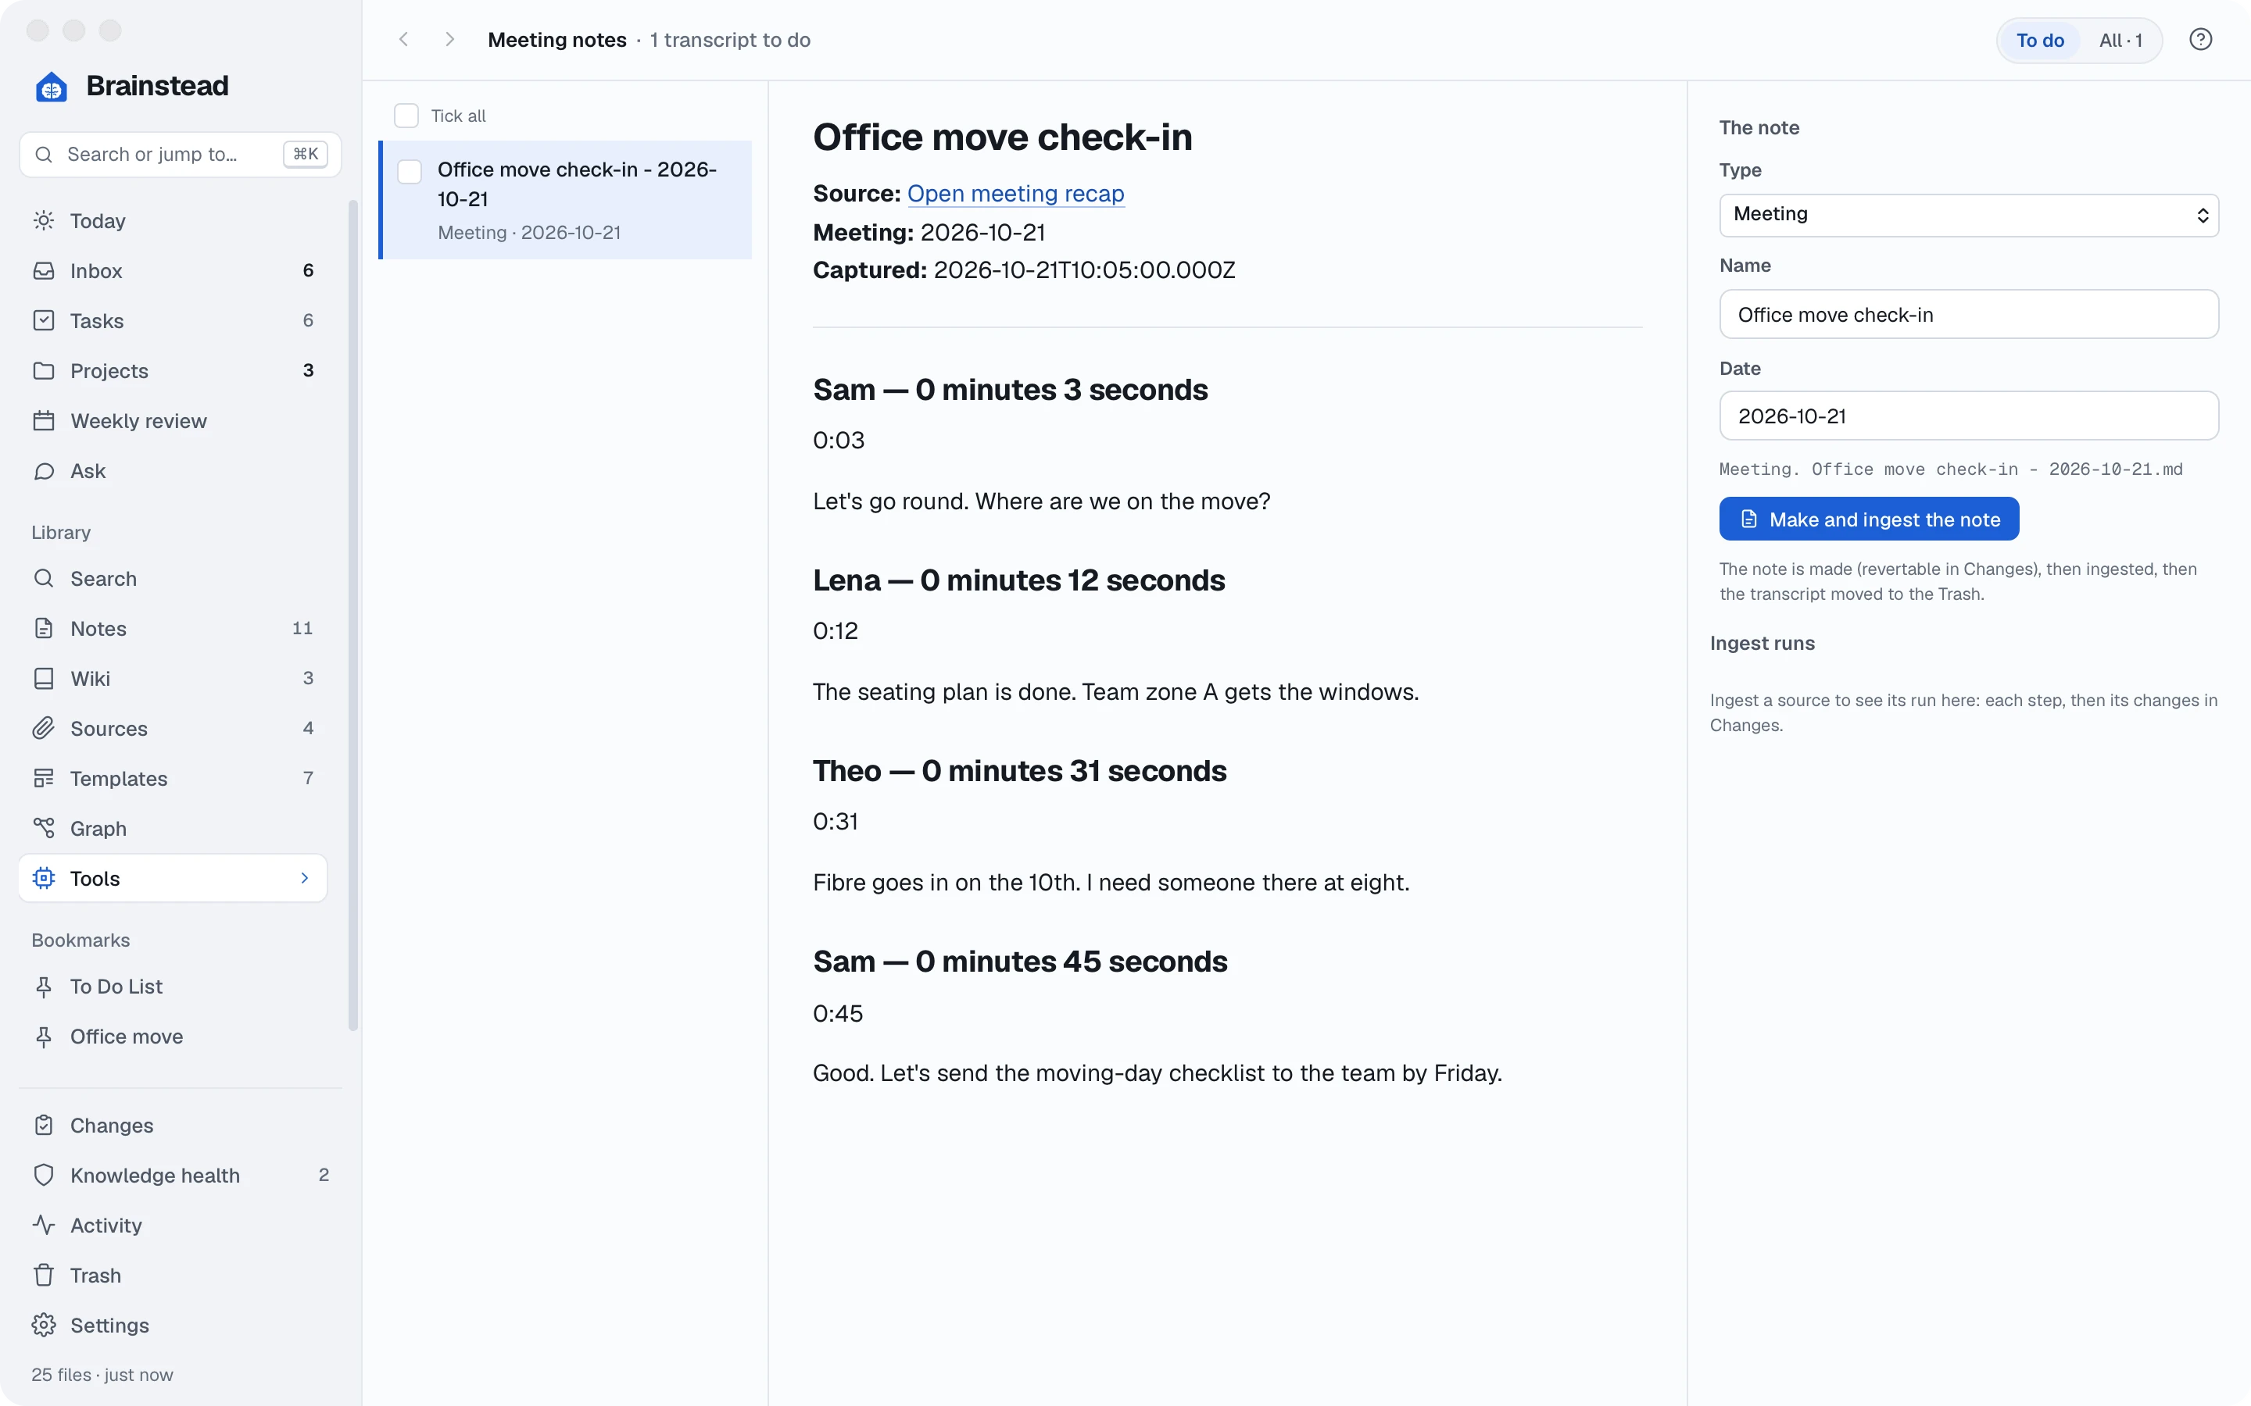Click the Brainstead home logo icon
The height and width of the screenshot is (1406, 2251).
pos(51,87)
